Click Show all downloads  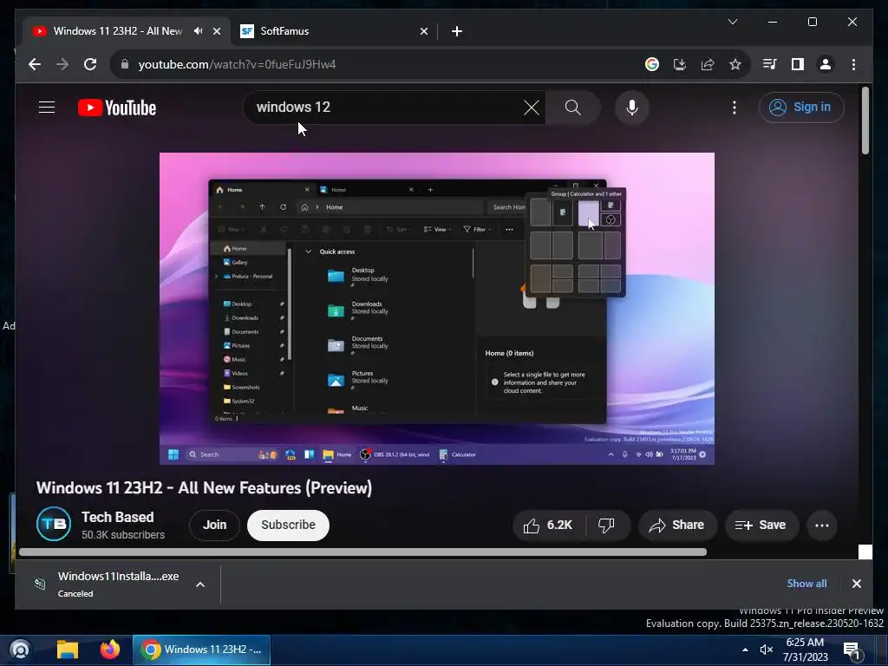coord(806,584)
